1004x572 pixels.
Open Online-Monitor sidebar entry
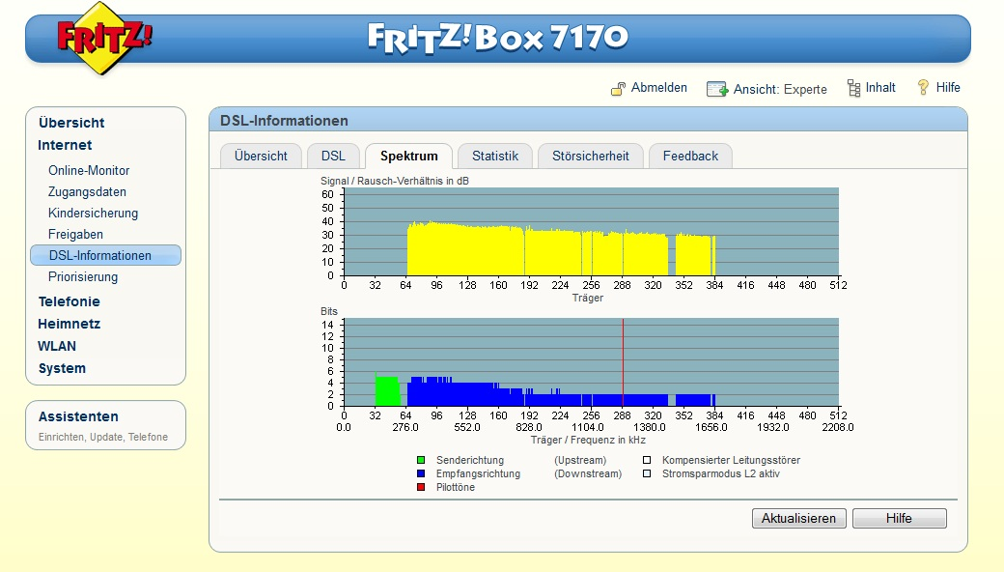pos(89,170)
